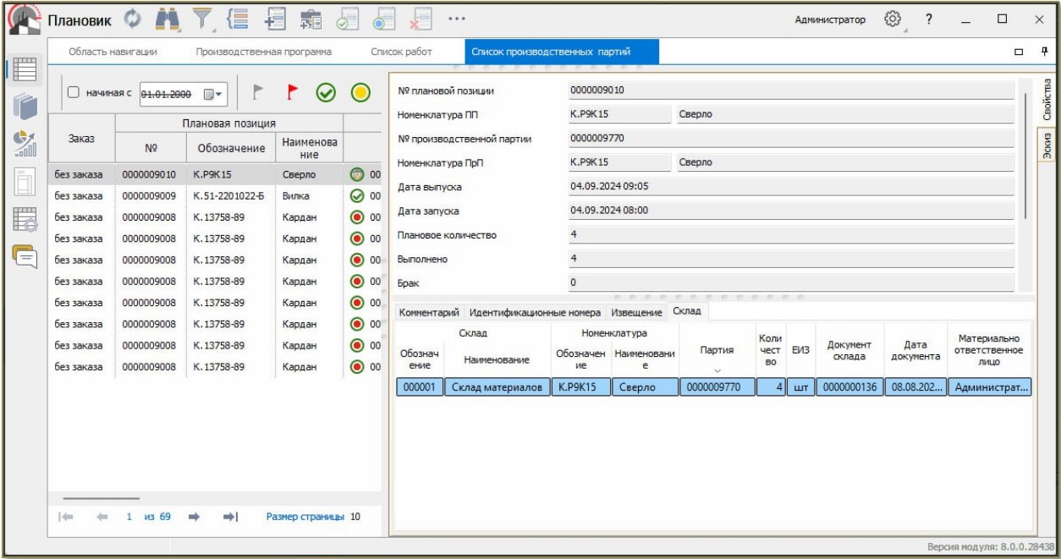
Task: Open the Идентификационные номера tab
Action: 535,312
